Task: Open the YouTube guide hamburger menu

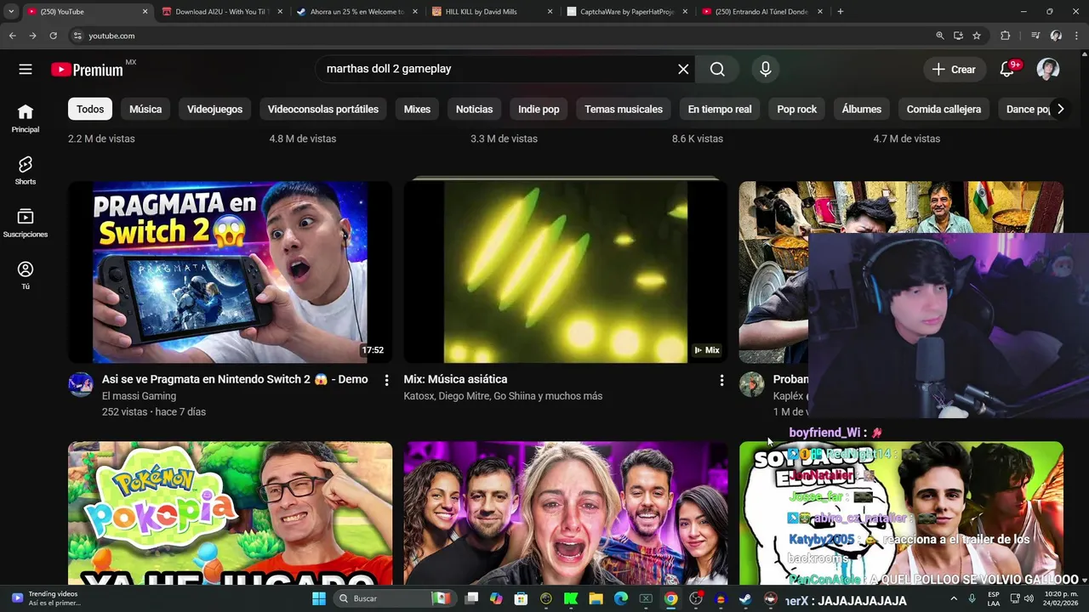Action: 26,70
